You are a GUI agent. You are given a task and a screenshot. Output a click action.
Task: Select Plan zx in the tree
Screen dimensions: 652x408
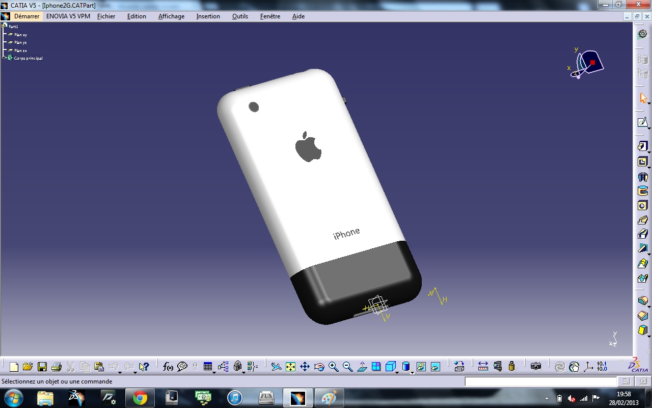point(20,50)
